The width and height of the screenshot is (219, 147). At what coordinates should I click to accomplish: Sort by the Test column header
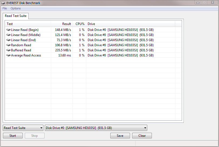[x=28, y=24]
